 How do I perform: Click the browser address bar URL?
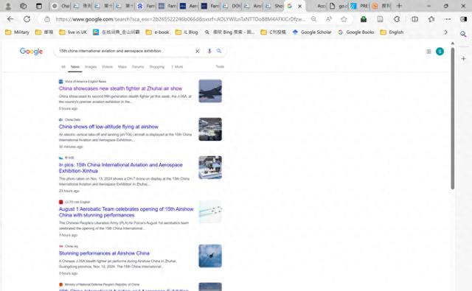181,19
